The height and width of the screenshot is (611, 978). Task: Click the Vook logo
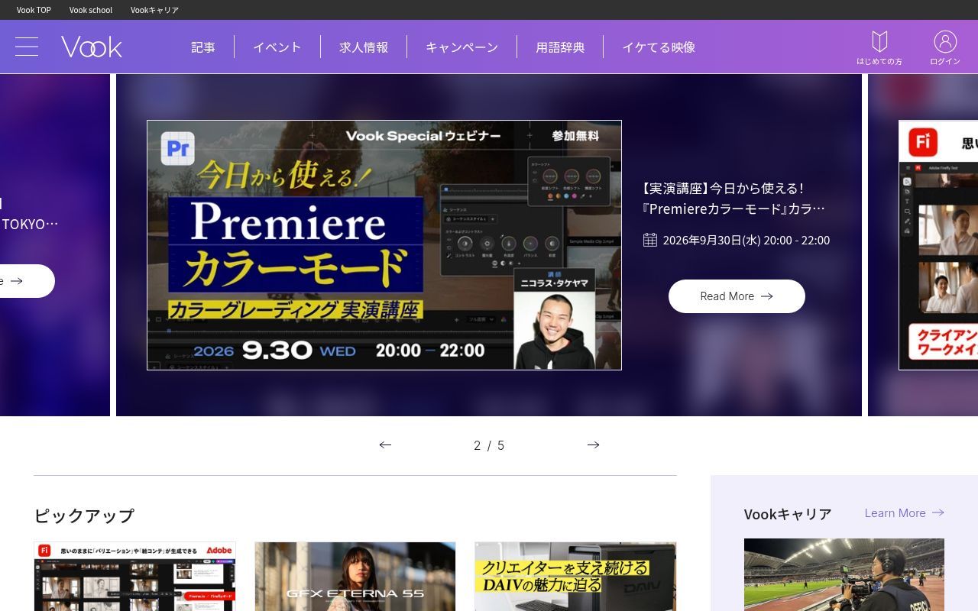(x=92, y=47)
